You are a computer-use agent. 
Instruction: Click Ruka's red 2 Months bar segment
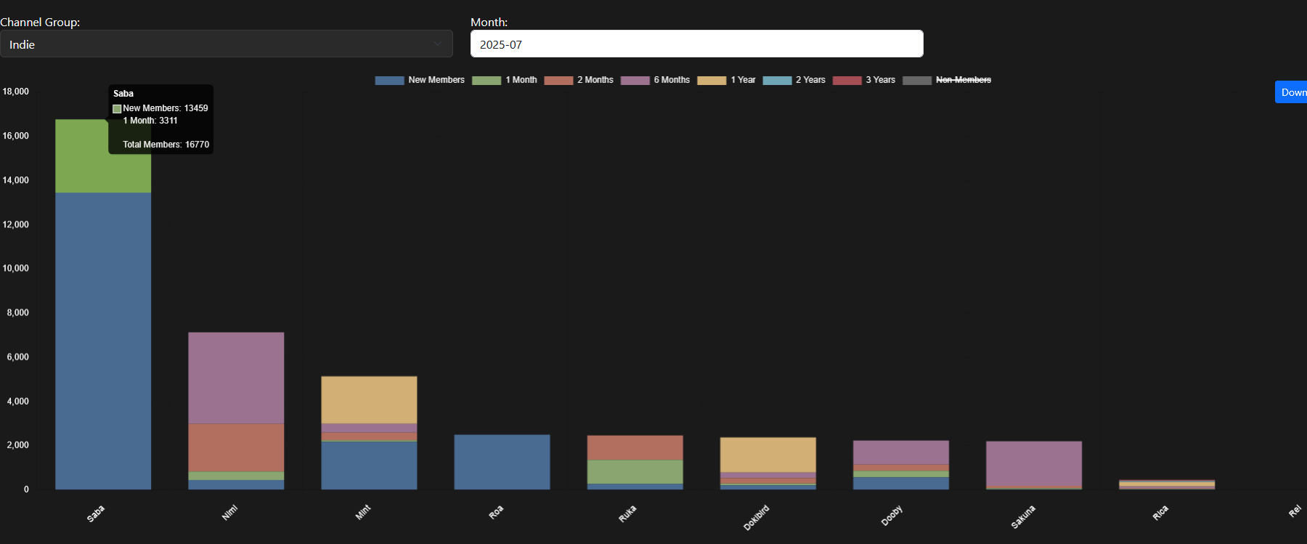[635, 447]
